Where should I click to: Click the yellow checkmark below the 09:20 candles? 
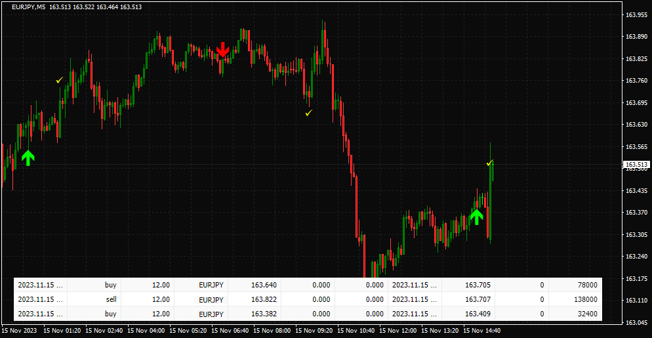(x=308, y=113)
